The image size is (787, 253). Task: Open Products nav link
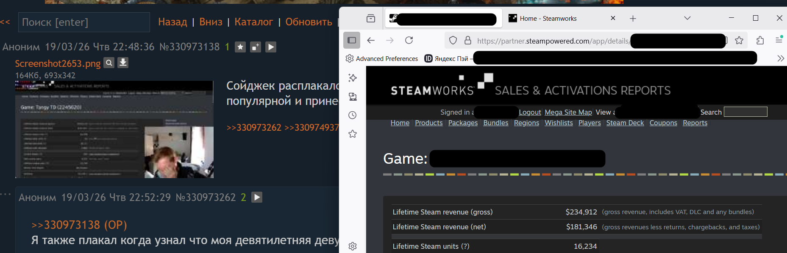[429, 123]
